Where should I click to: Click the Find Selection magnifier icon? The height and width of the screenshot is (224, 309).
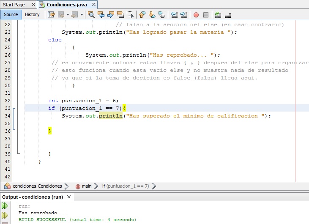click(91, 14)
